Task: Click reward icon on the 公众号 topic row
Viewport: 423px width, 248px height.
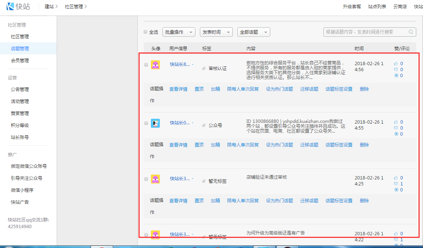Action: point(396,134)
